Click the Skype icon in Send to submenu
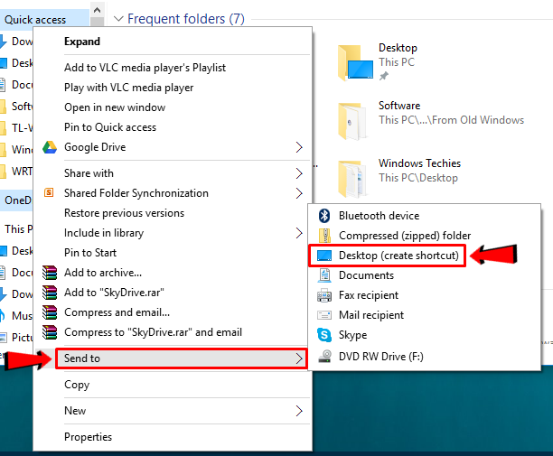 pos(324,335)
